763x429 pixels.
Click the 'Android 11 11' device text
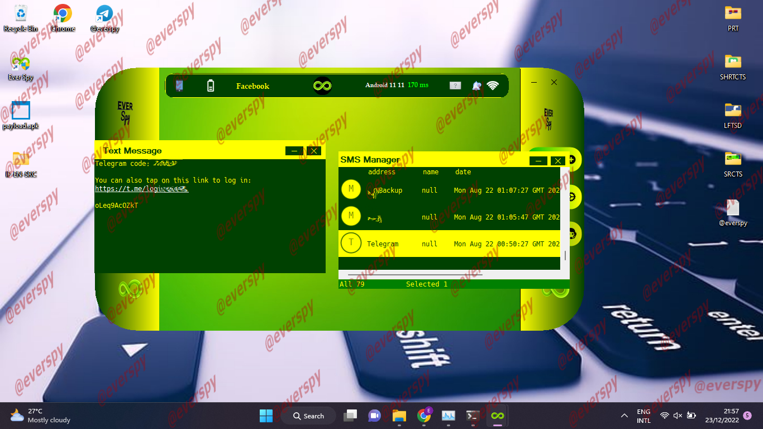(384, 85)
